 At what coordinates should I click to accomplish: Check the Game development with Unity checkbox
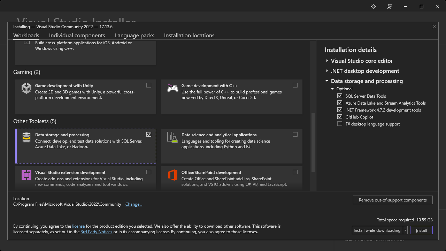click(x=149, y=85)
